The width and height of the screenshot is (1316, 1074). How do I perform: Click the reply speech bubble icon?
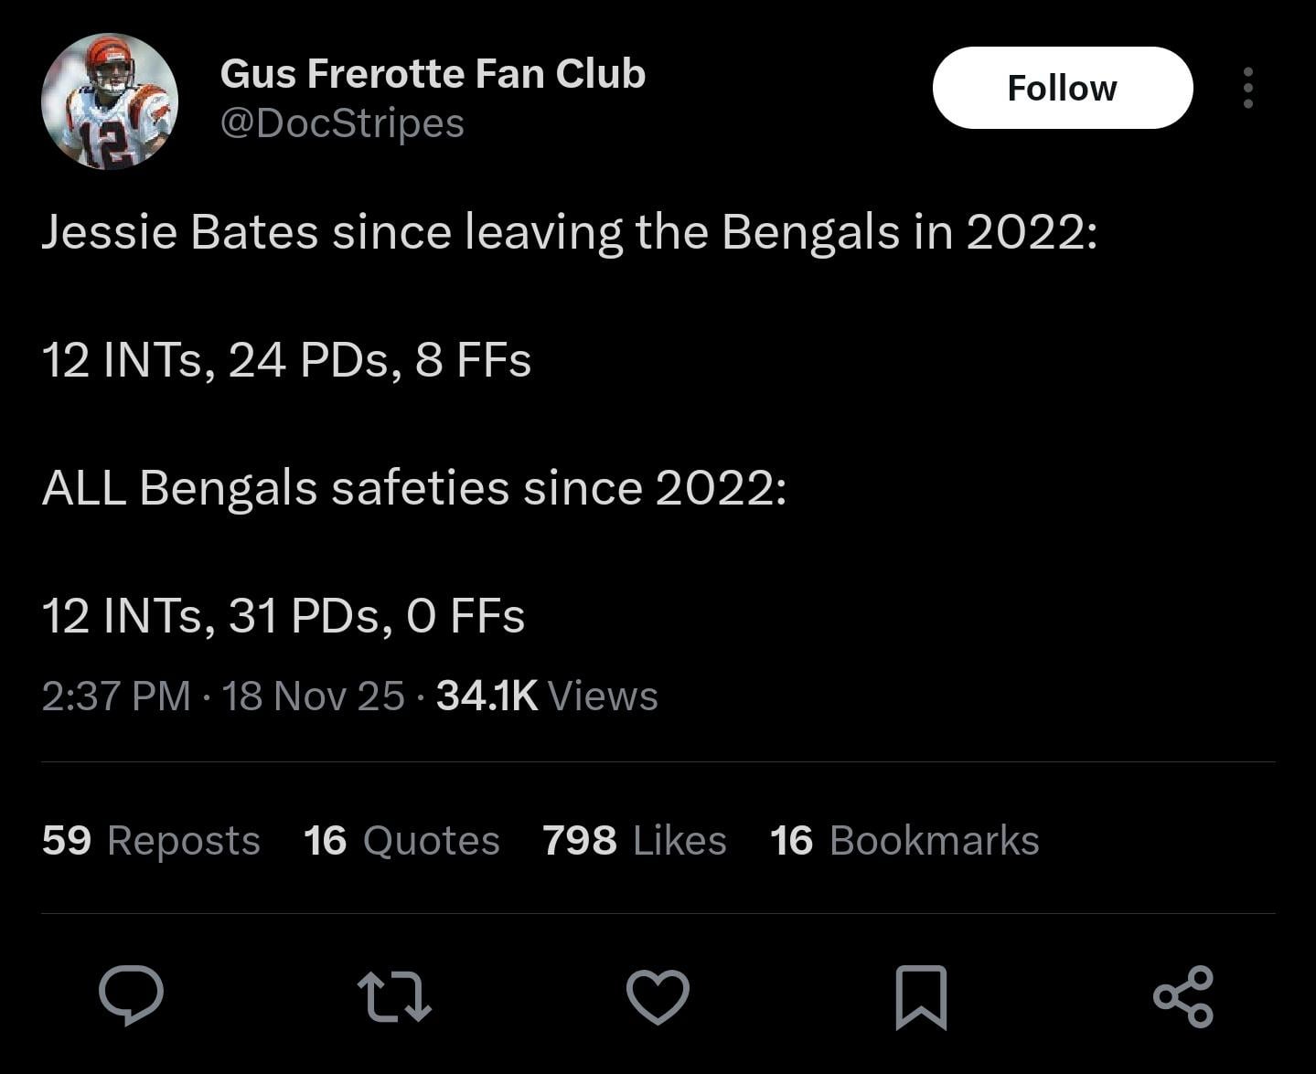[131, 995]
